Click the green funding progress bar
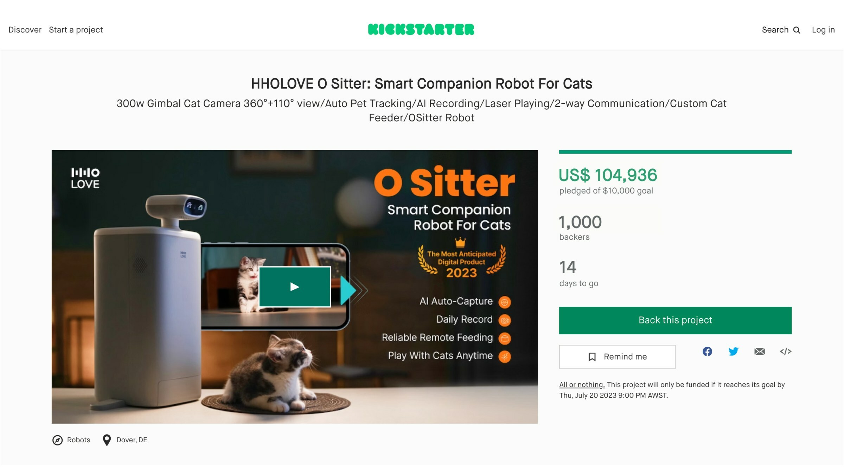844x475 pixels. [675, 152]
